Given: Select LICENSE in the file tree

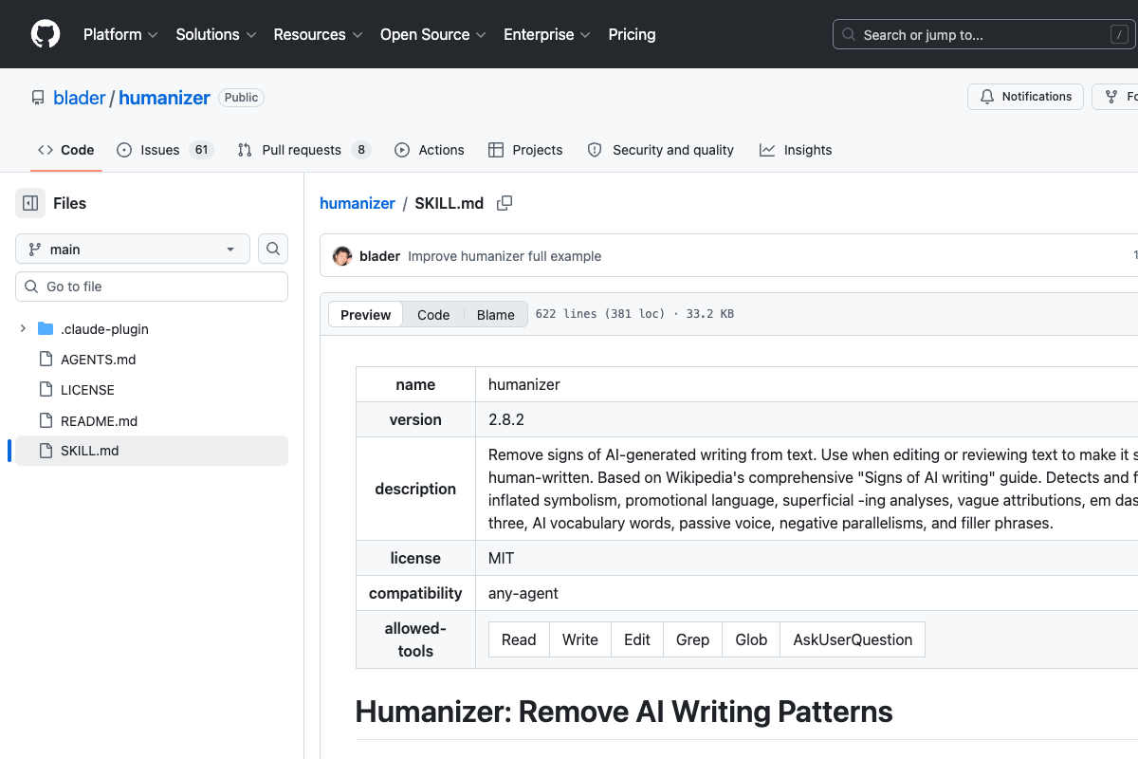Looking at the screenshot, I should (87, 390).
